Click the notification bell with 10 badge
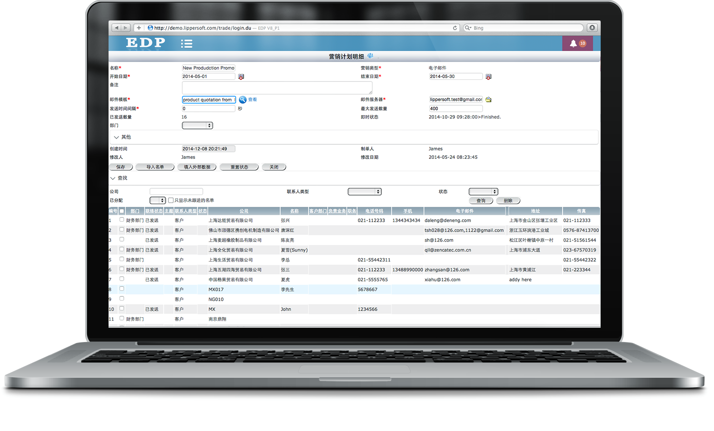 coord(574,43)
